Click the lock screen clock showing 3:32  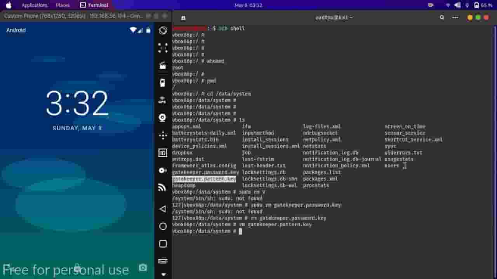[77, 103]
